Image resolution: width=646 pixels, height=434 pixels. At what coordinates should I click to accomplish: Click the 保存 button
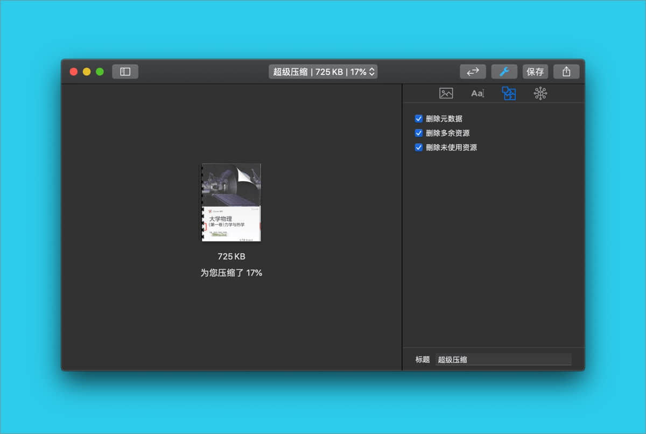click(535, 72)
